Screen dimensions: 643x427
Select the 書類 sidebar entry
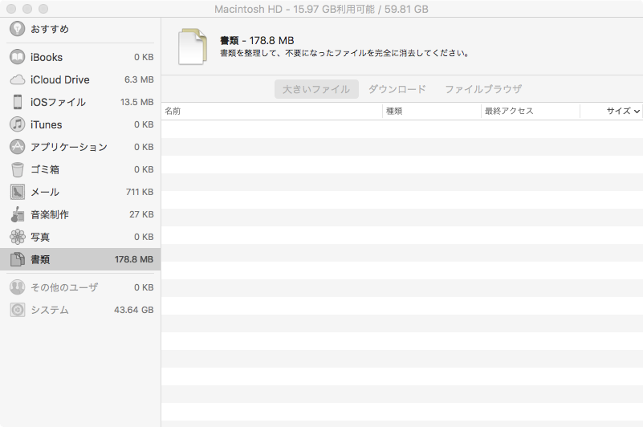pos(80,259)
